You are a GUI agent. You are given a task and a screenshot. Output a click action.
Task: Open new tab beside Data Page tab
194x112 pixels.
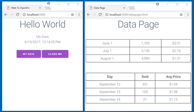(x=132, y=8)
